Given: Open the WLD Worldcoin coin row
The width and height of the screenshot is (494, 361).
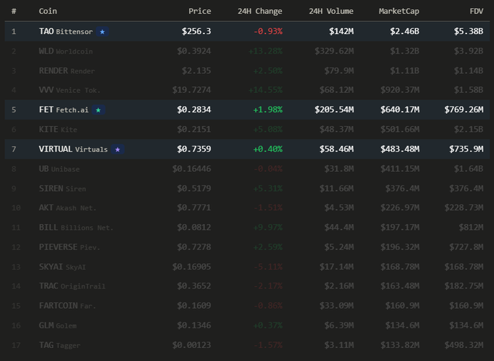Looking at the screenshot, I should coord(247,51).
